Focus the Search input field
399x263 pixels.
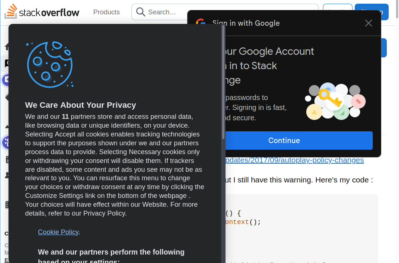click(x=166, y=12)
